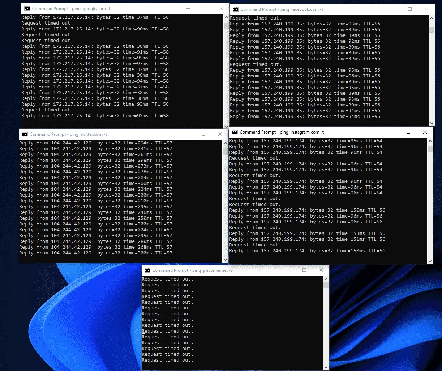
Task: Maximize the ping twitter.com window
Action: tap(203, 134)
